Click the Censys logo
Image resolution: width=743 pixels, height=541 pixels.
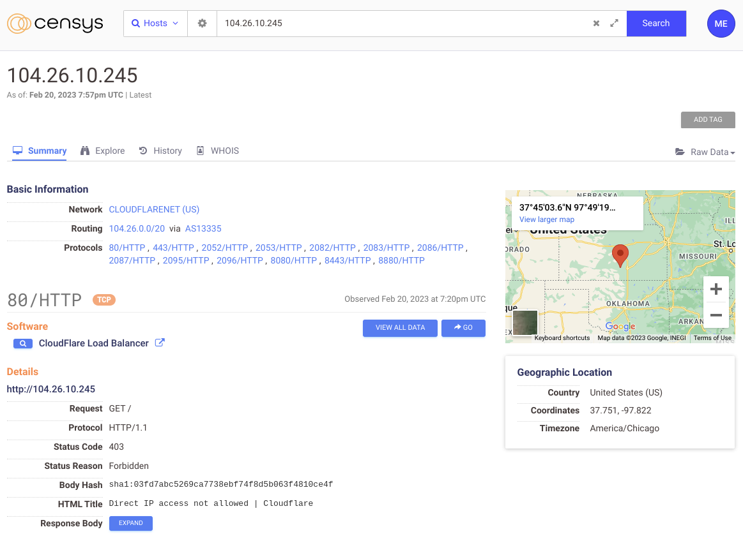point(55,24)
